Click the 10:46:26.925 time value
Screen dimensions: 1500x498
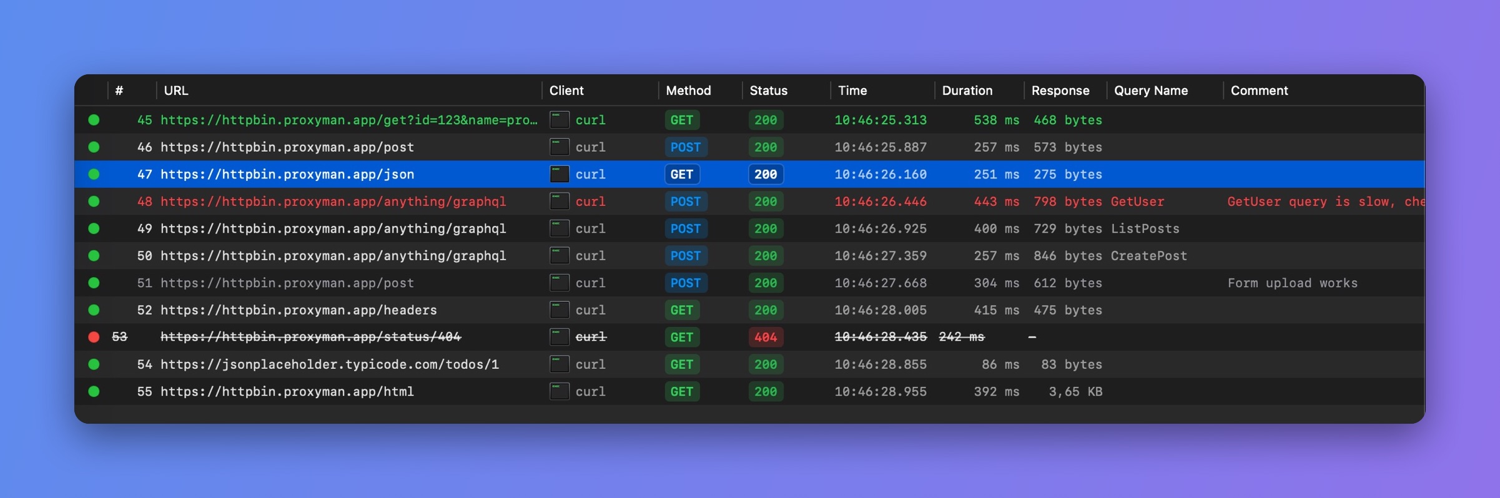[x=881, y=228]
